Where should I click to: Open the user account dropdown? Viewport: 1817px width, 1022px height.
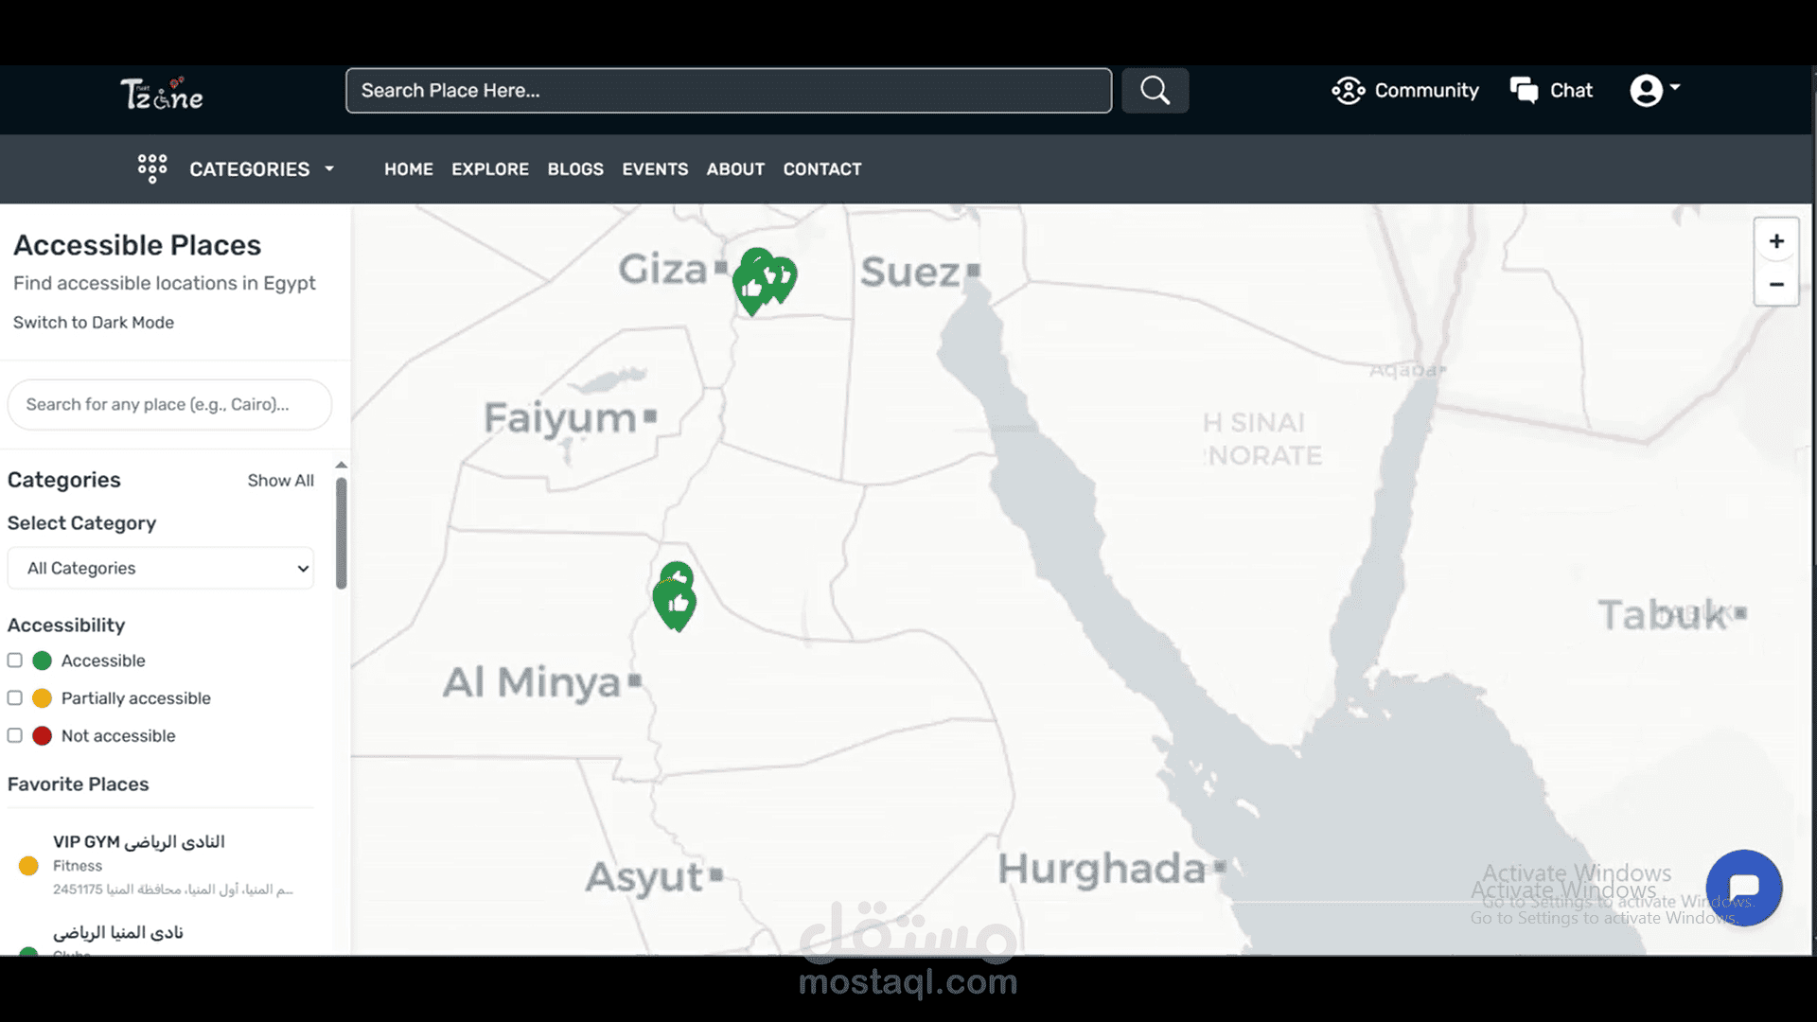click(x=1654, y=91)
